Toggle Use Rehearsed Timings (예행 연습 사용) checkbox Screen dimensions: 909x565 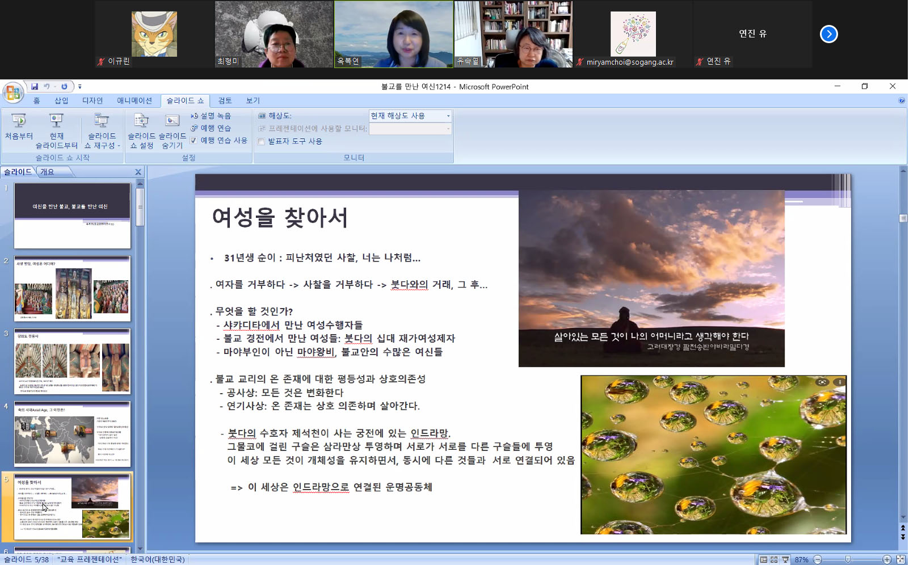coord(194,141)
